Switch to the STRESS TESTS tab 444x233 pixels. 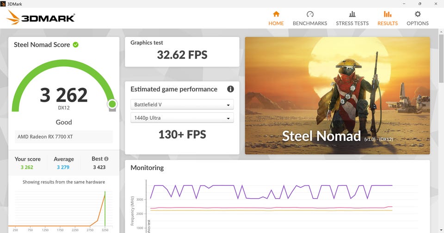click(352, 23)
